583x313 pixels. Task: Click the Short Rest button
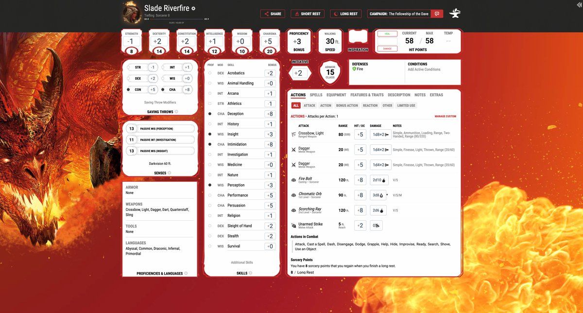[x=308, y=14]
